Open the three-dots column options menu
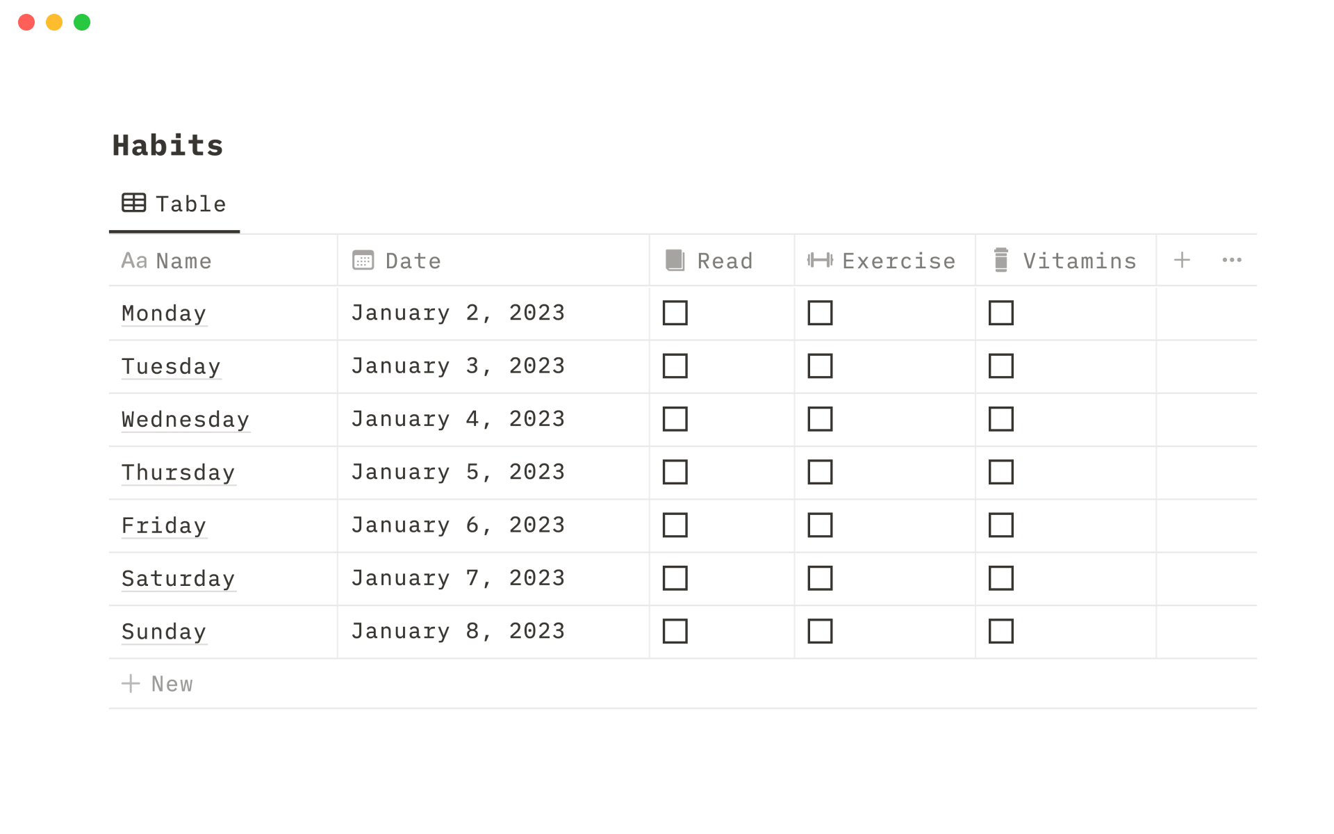 tap(1232, 261)
